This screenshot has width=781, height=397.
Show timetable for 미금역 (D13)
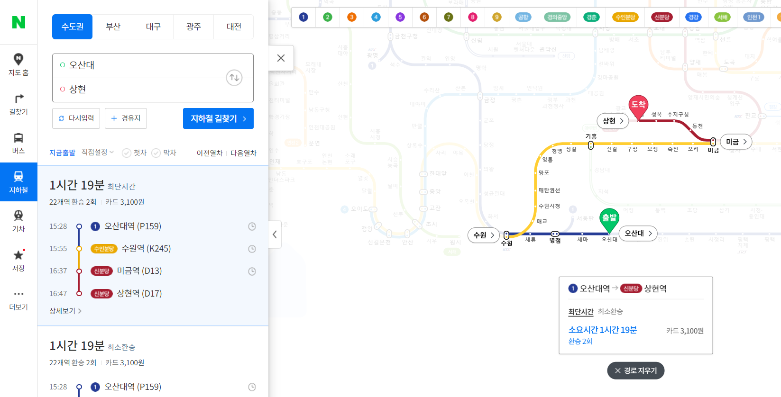[252, 271]
